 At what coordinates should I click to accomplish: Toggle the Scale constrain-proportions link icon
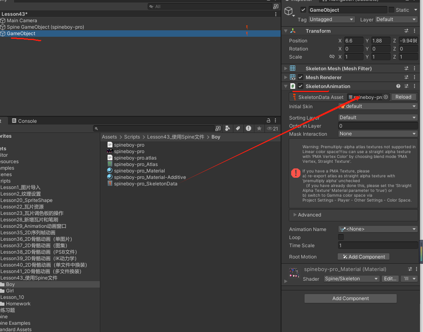click(332, 57)
